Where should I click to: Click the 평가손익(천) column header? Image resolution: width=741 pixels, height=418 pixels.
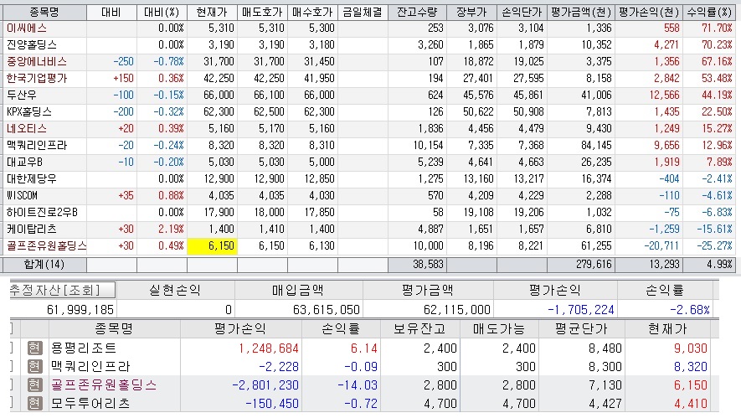click(x=648, y=13)
